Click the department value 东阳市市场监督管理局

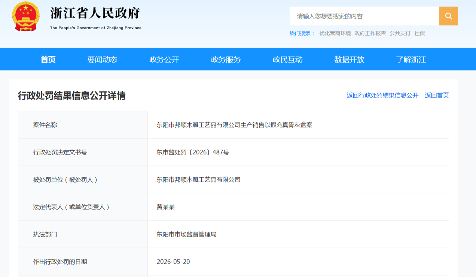point(187,234)
